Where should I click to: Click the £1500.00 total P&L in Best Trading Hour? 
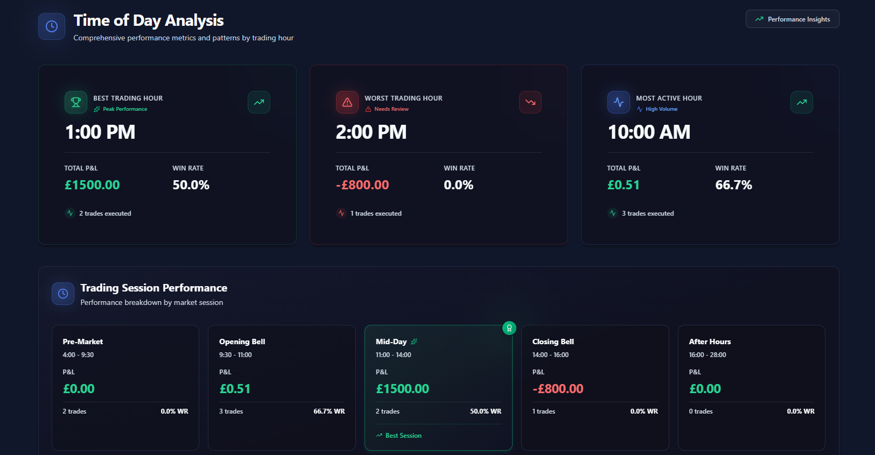[x=92, y=185]
